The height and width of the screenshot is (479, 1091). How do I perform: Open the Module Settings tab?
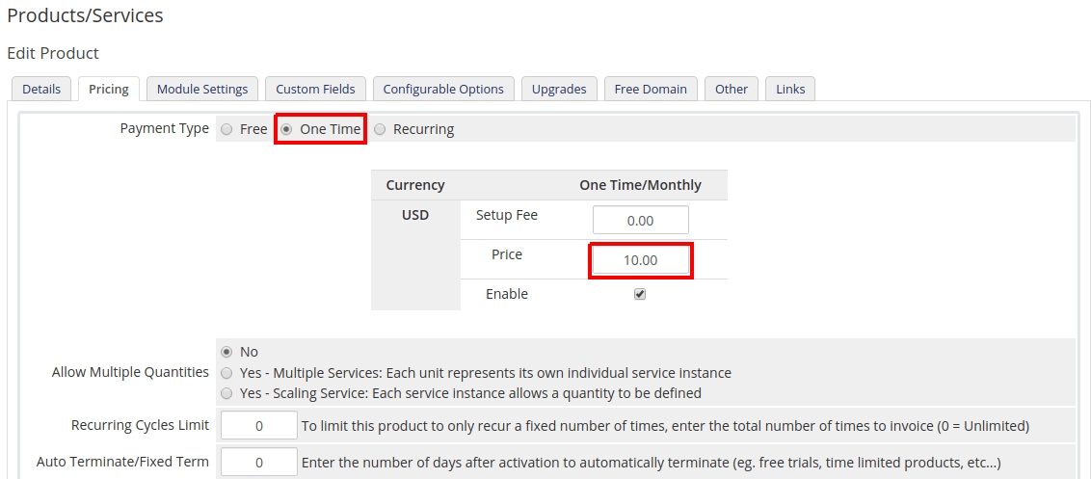click(202, 89)
